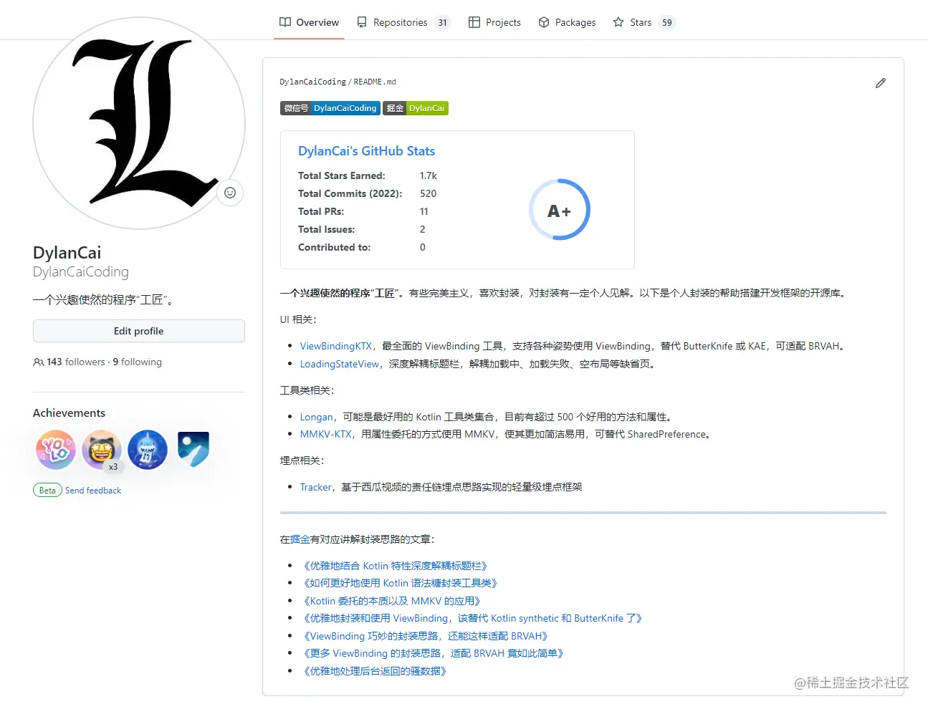
Task: Click the Stars count 59
Action: 667,22
